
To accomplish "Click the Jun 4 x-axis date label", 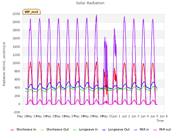I will point(145,116).
